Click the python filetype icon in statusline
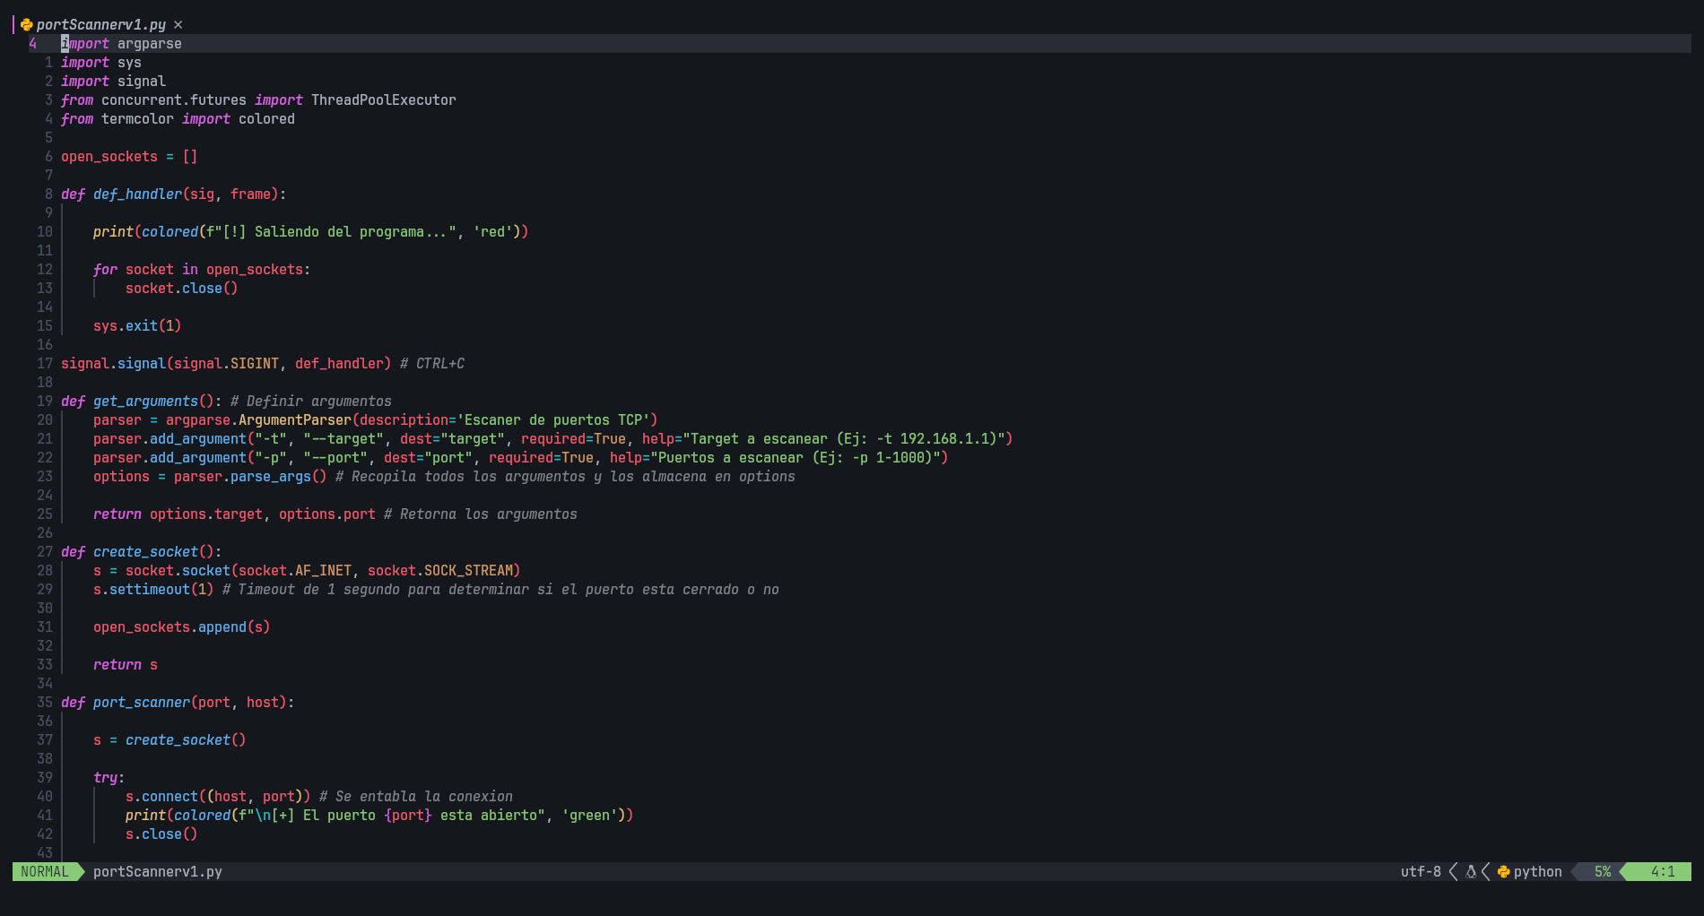 [x=1504, y=871]
